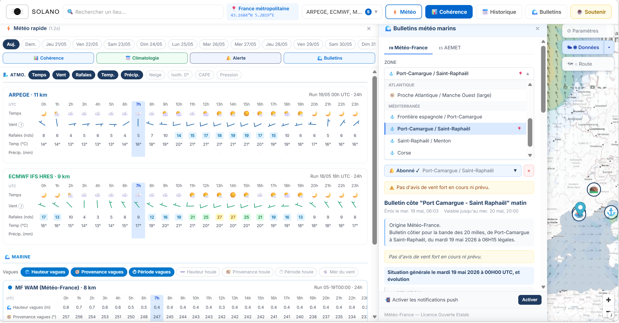619x323 pixels.
Task: Click the info icon beside ARPEGE Vent
Action: (x=21, y=125)
